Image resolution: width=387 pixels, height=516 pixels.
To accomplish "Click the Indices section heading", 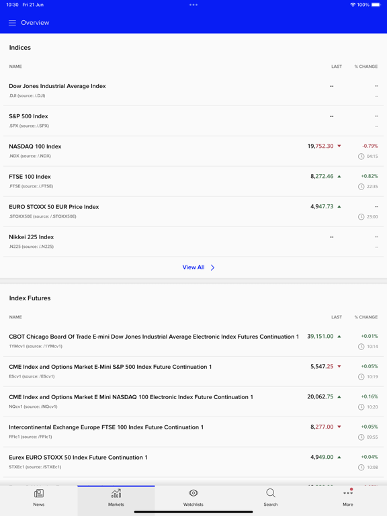I will click(19, 48).
